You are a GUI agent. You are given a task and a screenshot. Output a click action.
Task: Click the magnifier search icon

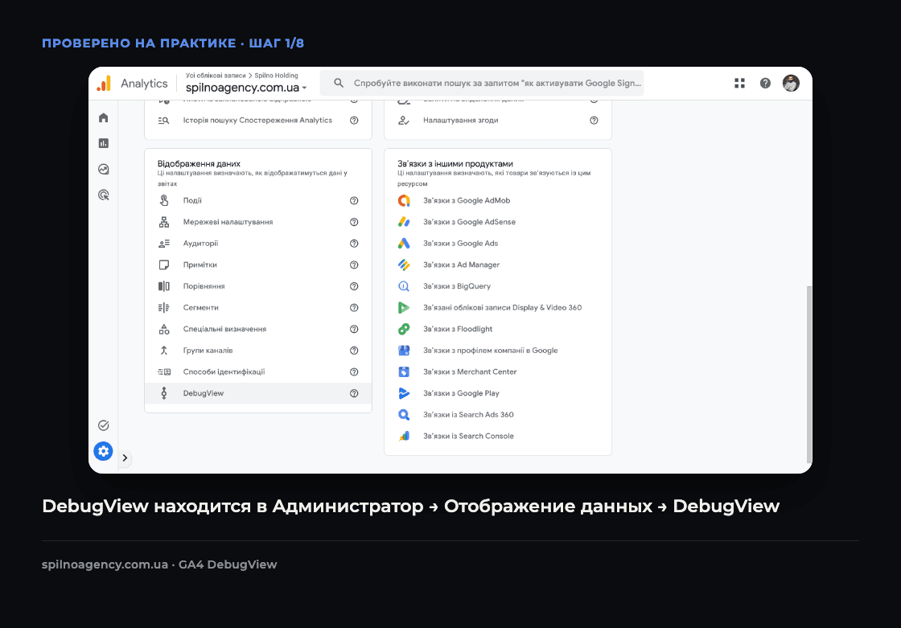[339, 84]
